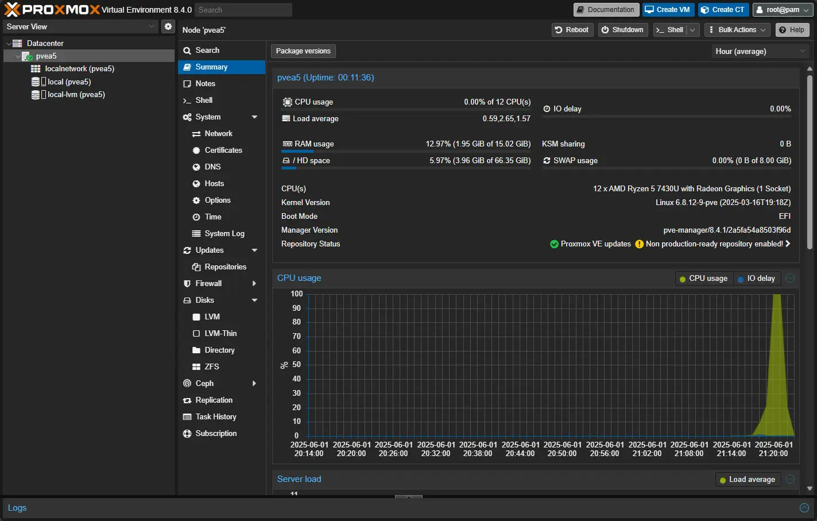The width and height of the screenshot is (817, 521).
Task: Expand the System section
Action: pos(253,117)
